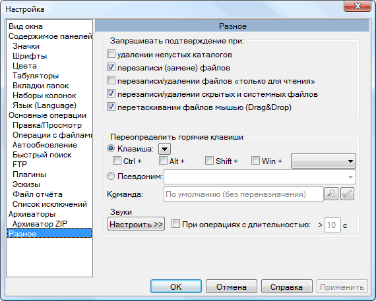Click the checkmark apply icon beside Команда
The height and width of the screenshot is (301, 376).
tap(347, 194)
